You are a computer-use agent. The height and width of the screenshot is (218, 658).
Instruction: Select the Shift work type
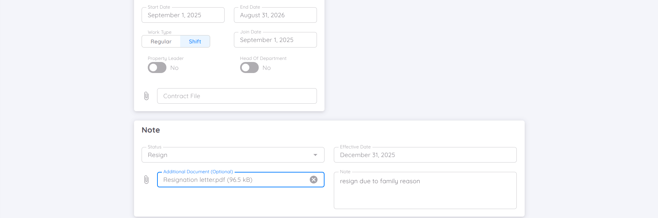point(195,42)
